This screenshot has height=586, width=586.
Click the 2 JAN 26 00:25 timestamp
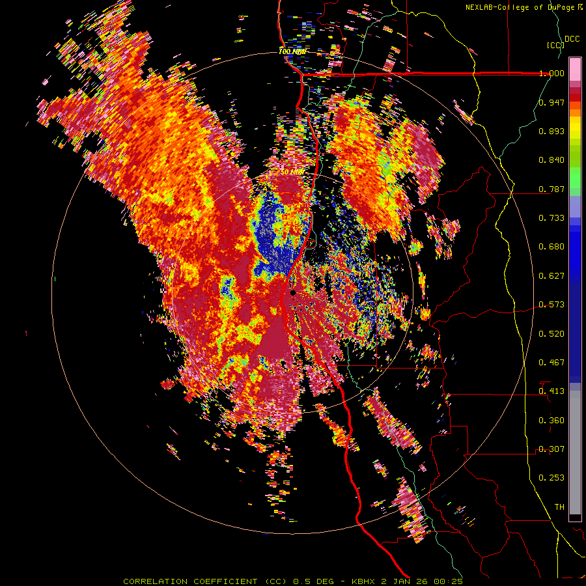422,581
